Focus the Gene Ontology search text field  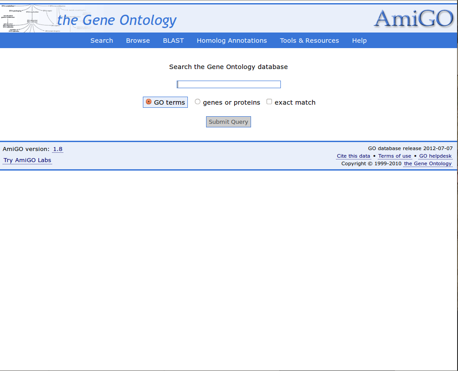click(229, 85)
